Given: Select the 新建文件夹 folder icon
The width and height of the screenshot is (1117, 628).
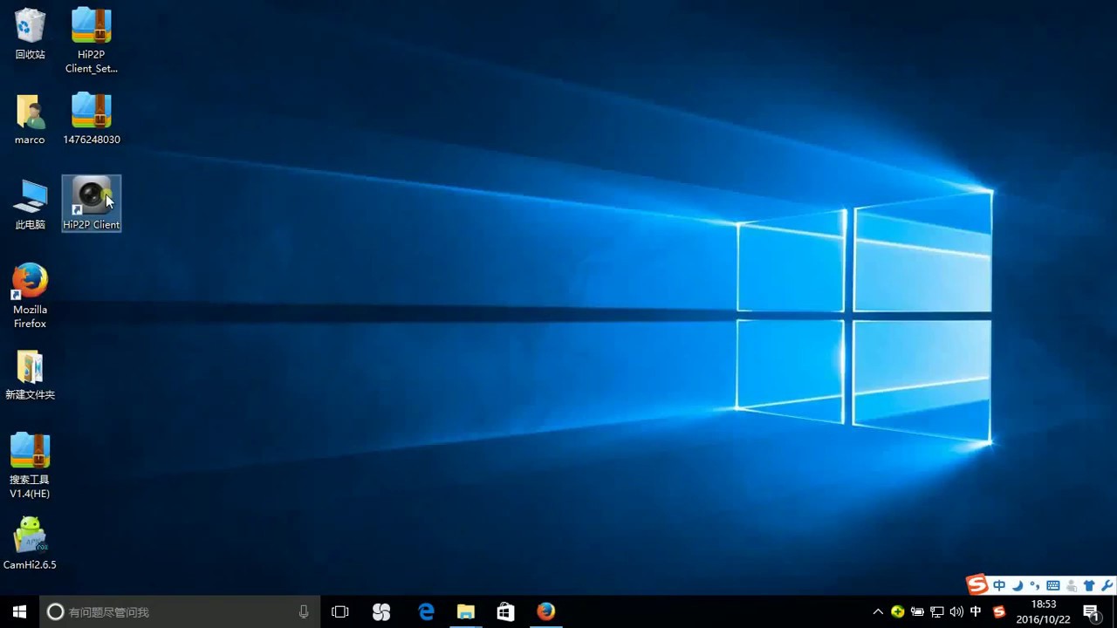Looking at the screenshot, I should (30, 374).
